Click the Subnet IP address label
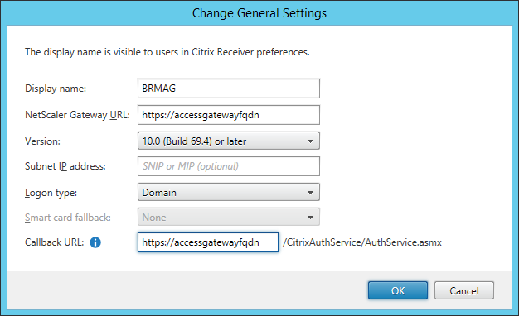The width and height of the screenshot is (519, 316). tap(65, 166)
